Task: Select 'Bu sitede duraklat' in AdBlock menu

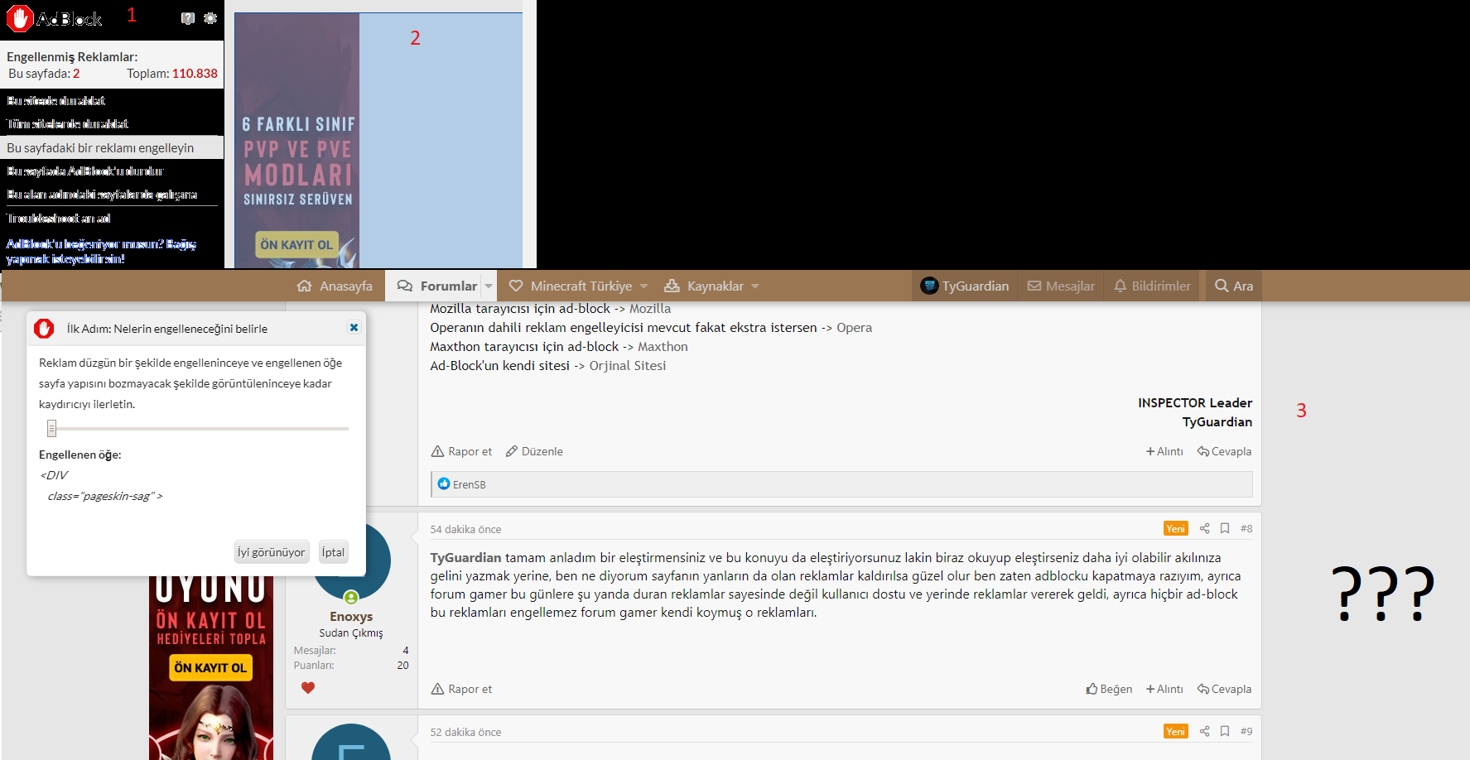Action: coord(56,100)
